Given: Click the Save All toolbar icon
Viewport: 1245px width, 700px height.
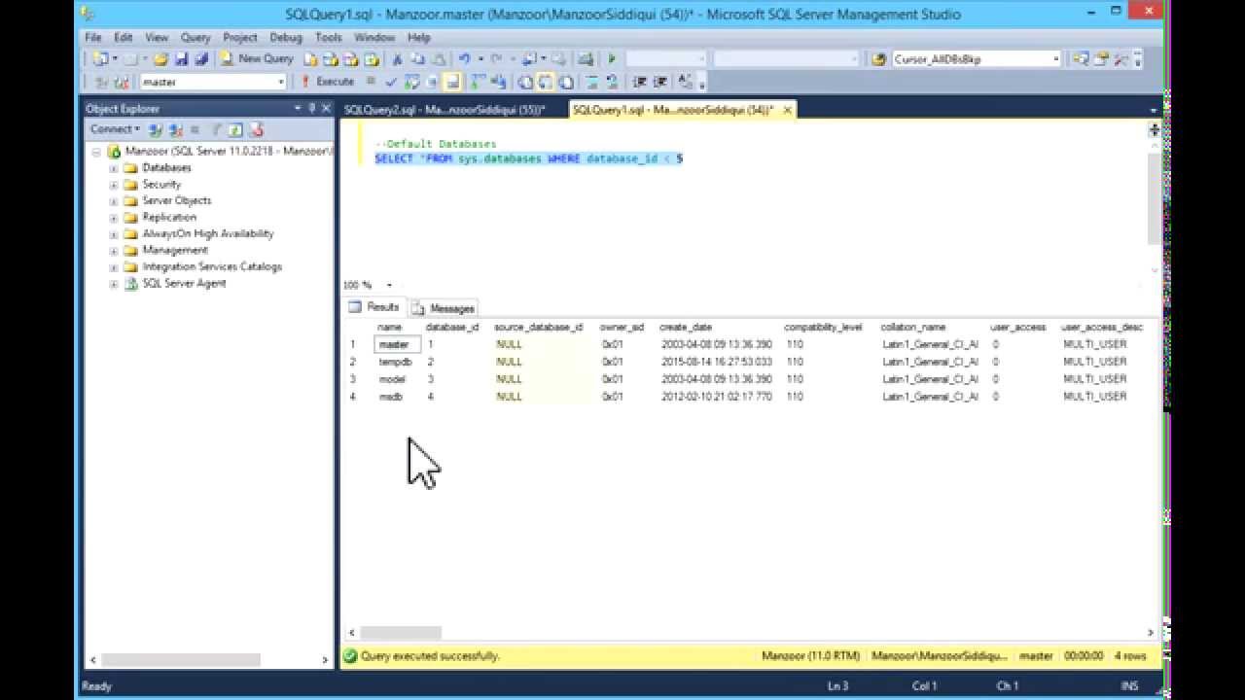Looking at the screenshot, I should [201, 59].
